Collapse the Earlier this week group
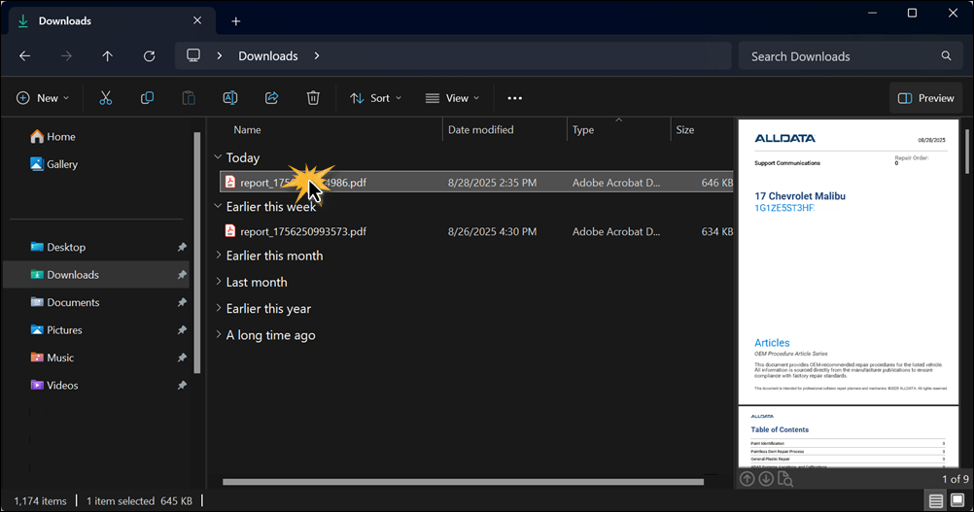The height and width of the screenshot is (512, 974). pyautogui.click(x=218, y=206)
